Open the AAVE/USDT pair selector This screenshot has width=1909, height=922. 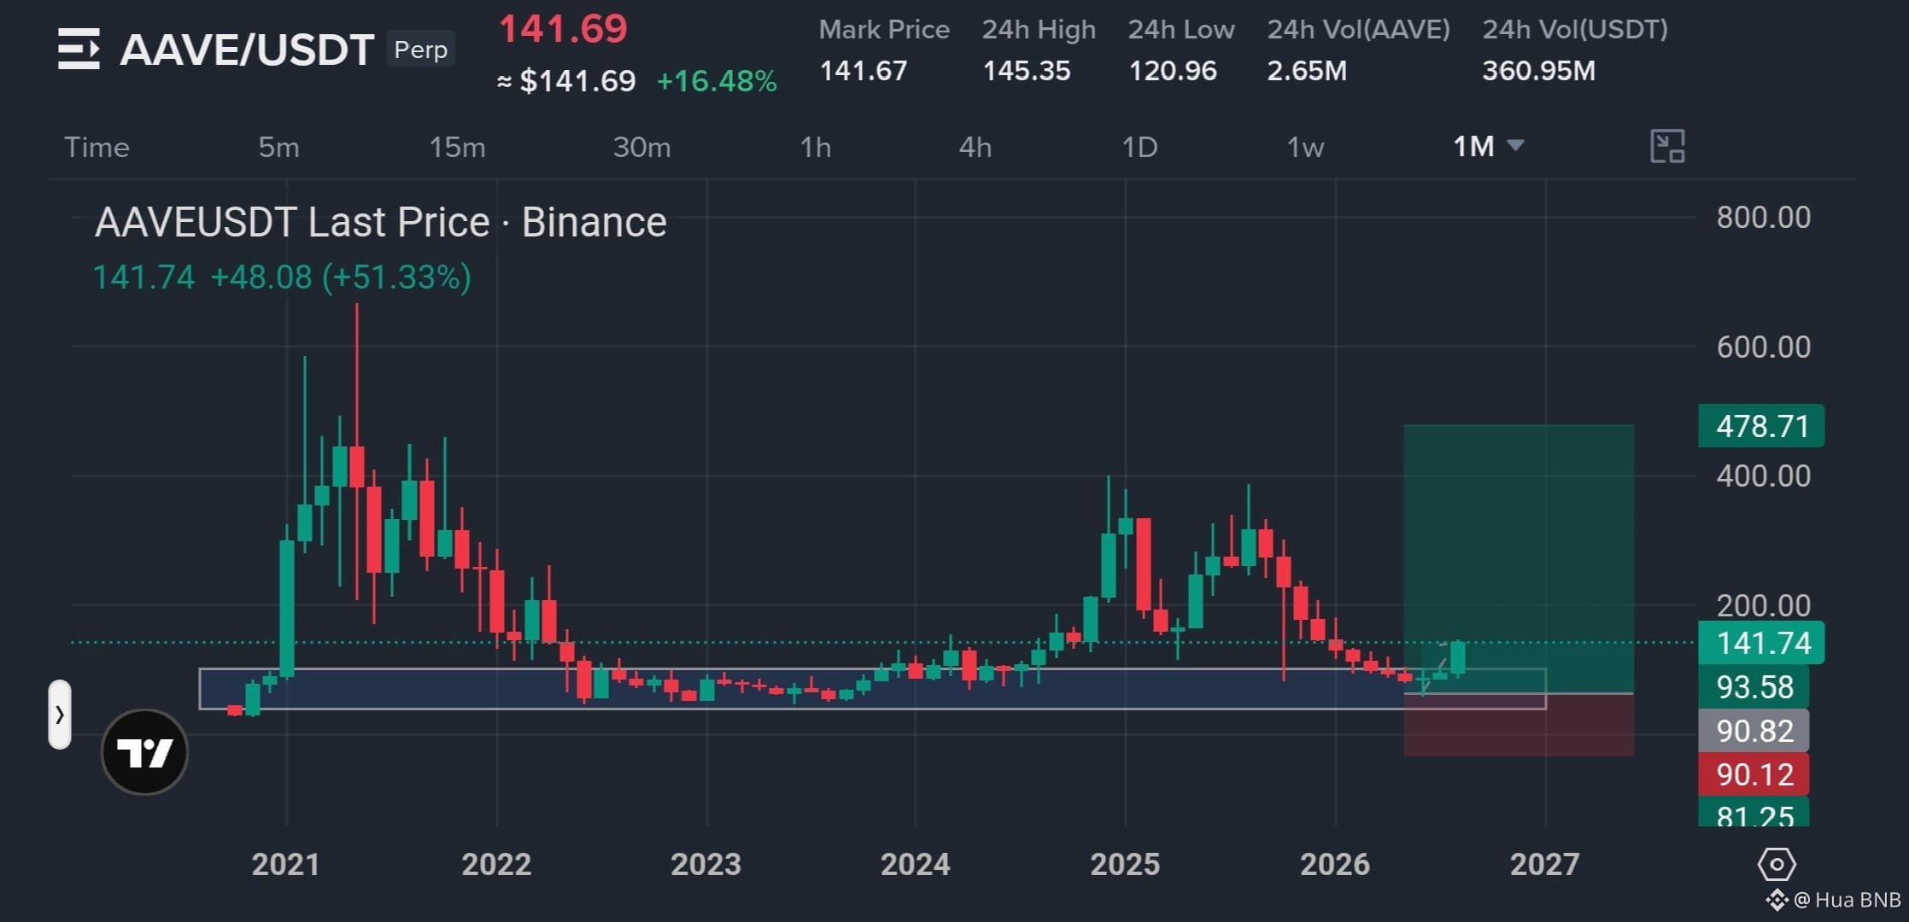pyautogui.click(x=247, y=50)
